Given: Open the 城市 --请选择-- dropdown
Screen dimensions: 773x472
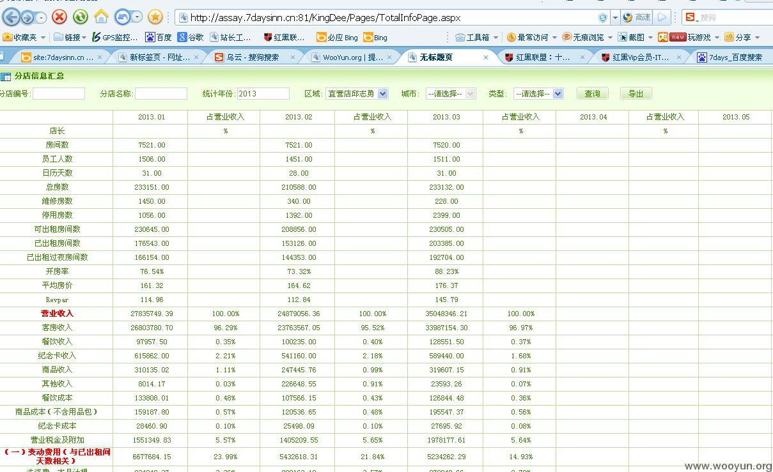Looking at the screenshot, I should (451, 93).
